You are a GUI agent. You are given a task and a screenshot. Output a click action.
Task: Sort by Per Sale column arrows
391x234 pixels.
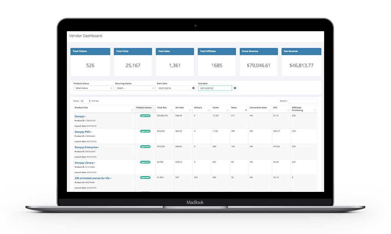coord(190,110)
